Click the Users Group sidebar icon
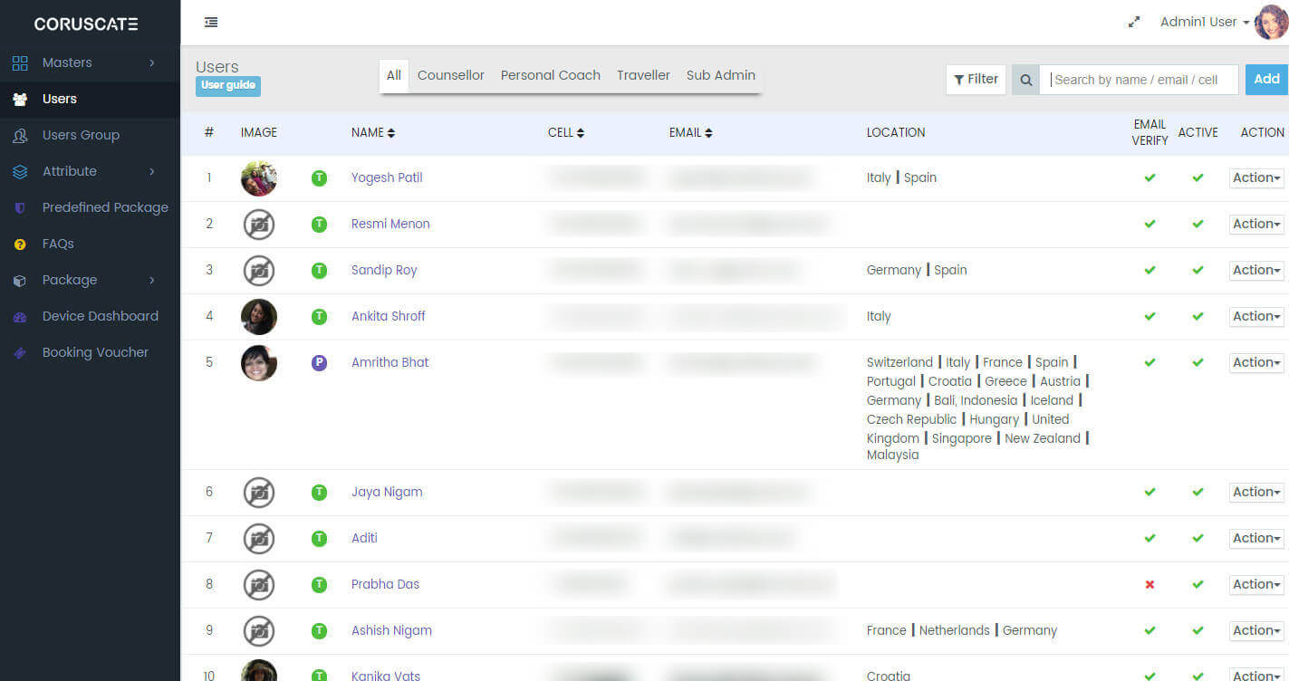The width and height of the screenshot is (1289, 681). (20, 135)
